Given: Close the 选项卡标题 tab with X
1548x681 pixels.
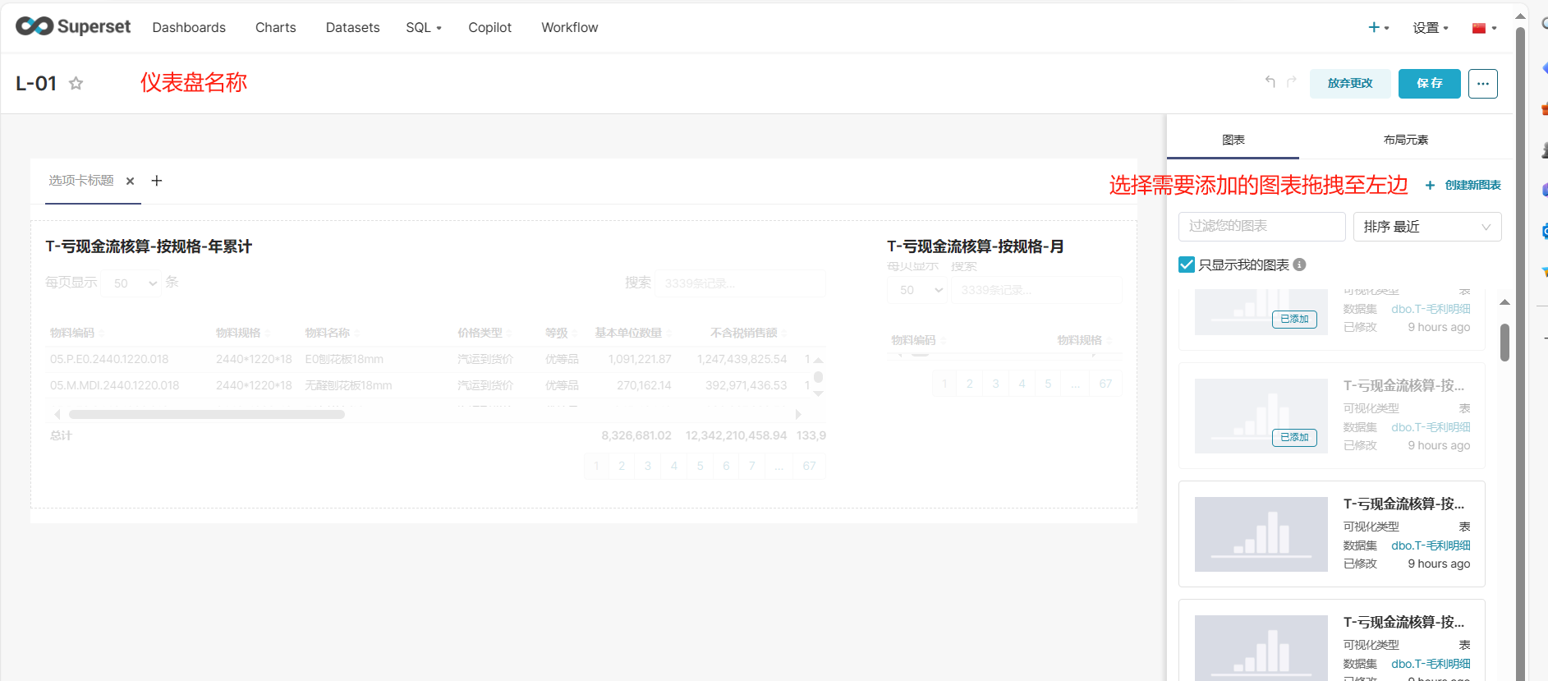Looking at the screenshot, I should point(130,181).
